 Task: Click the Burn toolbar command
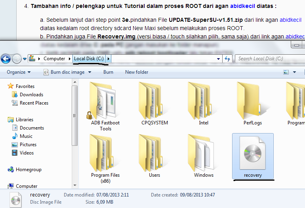click(108, 72)
